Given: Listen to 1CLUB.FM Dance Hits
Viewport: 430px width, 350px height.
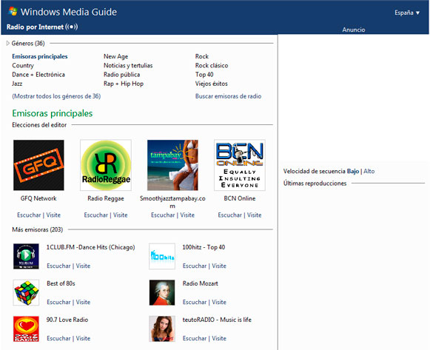Looking at the screenshot, I should [x=58, y=266].
